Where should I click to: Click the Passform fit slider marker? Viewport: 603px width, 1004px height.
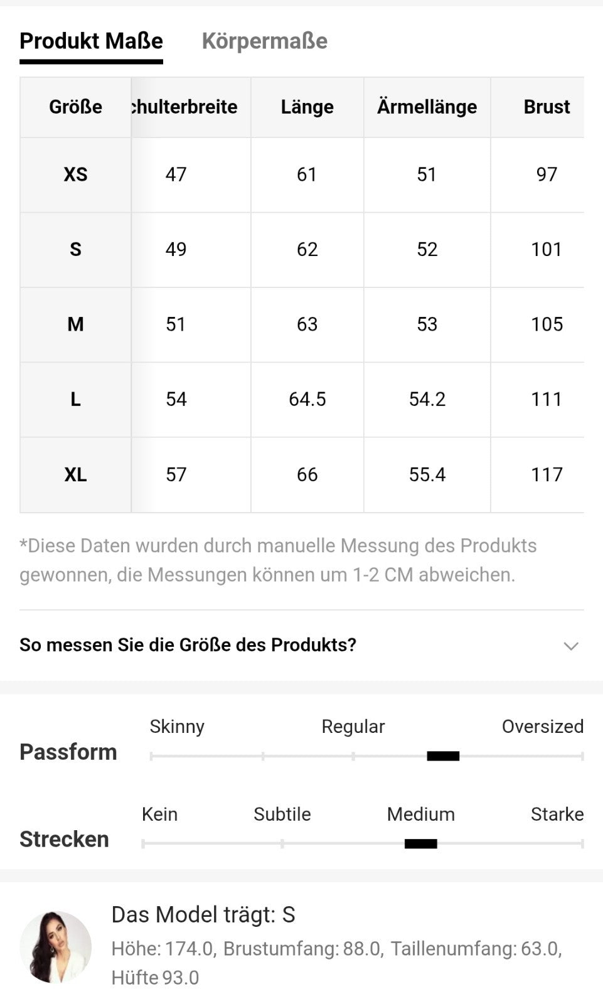(443, 756)
